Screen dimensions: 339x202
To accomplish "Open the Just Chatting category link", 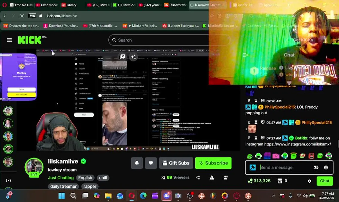I will click(x=61, y=178).
